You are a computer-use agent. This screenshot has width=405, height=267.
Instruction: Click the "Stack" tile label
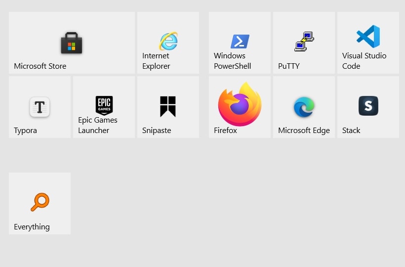tap(351, 131)
